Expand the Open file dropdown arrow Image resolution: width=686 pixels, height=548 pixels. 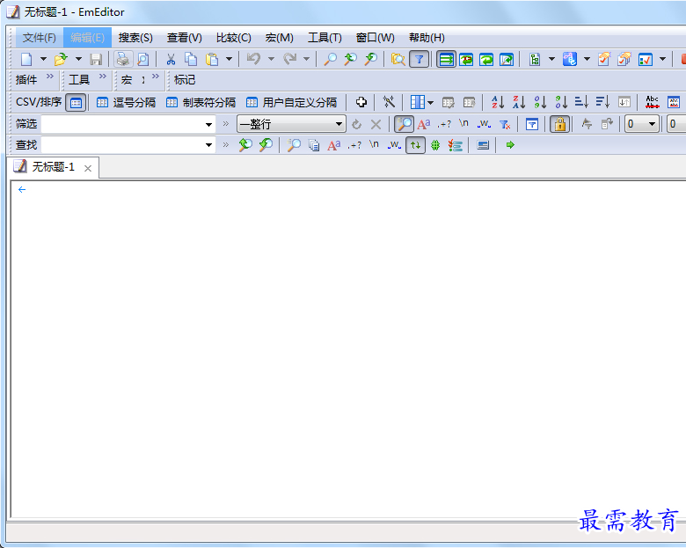[78, 59]
